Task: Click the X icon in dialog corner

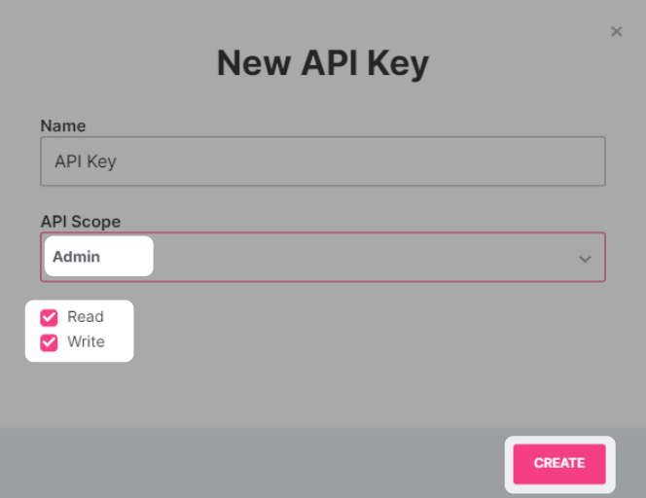Action: (616, 32)
